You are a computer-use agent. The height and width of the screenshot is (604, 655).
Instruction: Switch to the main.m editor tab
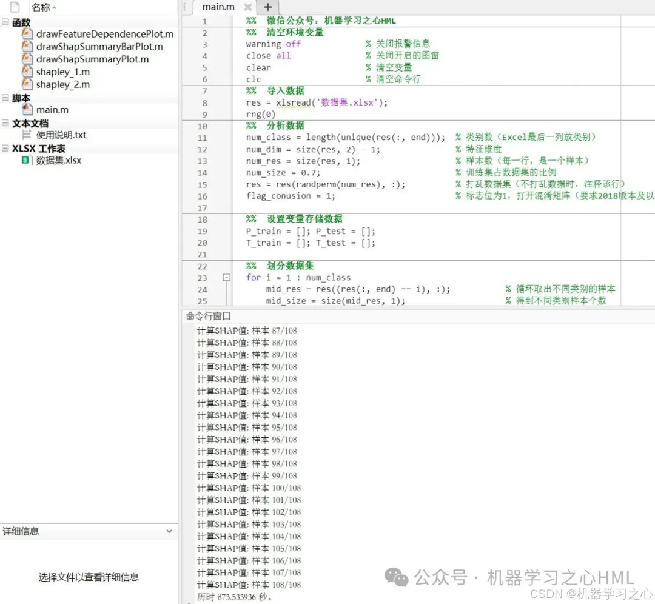click(x=218, y=7)
